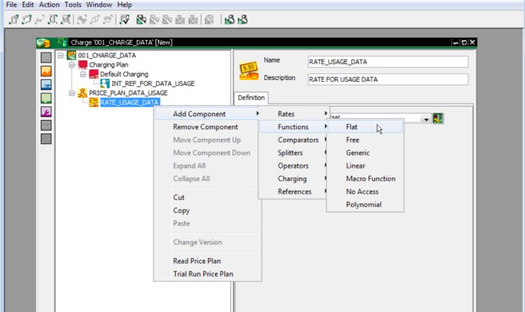This screenshot has height=312, width=525.
Task: Click the last icon in the top toolbar
Action: (x=242, y=19)
